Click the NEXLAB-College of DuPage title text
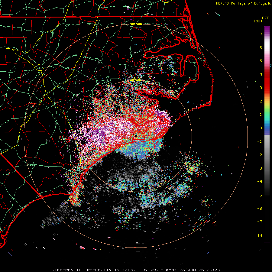Viewport: 272px width, 272px height. tap(241, 3)
